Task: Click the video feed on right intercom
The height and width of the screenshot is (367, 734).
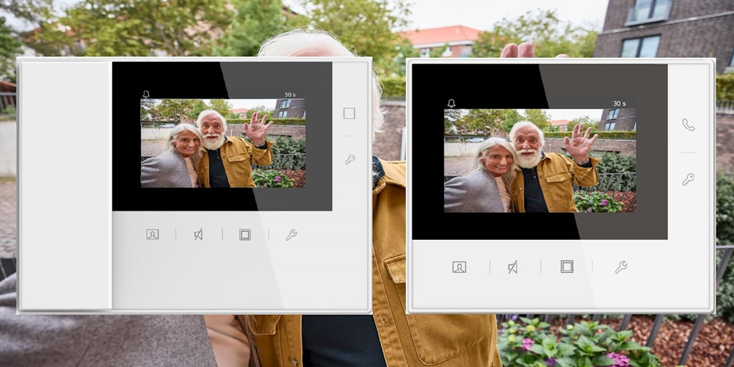Action: point(539,160)
